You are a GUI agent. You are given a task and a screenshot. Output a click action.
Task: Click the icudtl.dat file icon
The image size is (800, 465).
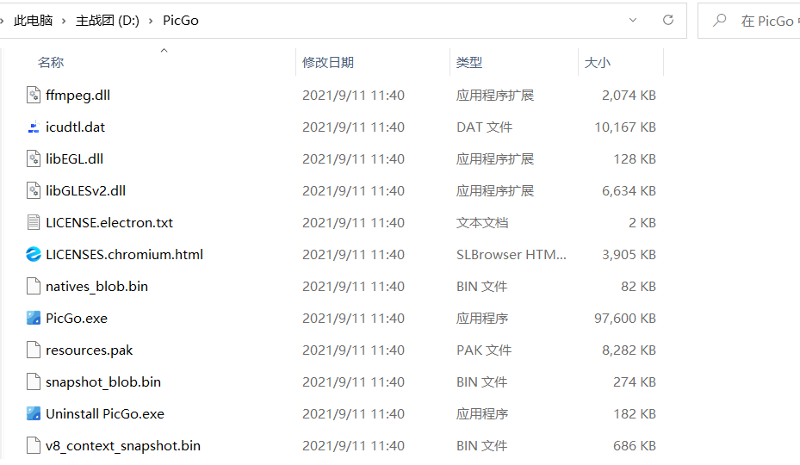34,127
